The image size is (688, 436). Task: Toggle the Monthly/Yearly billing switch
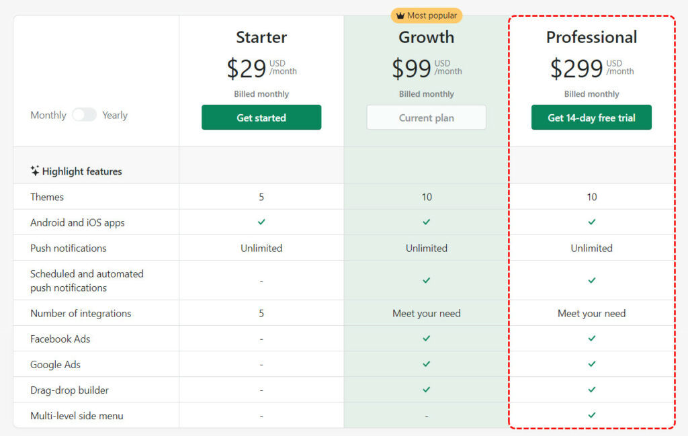point(84,115)
